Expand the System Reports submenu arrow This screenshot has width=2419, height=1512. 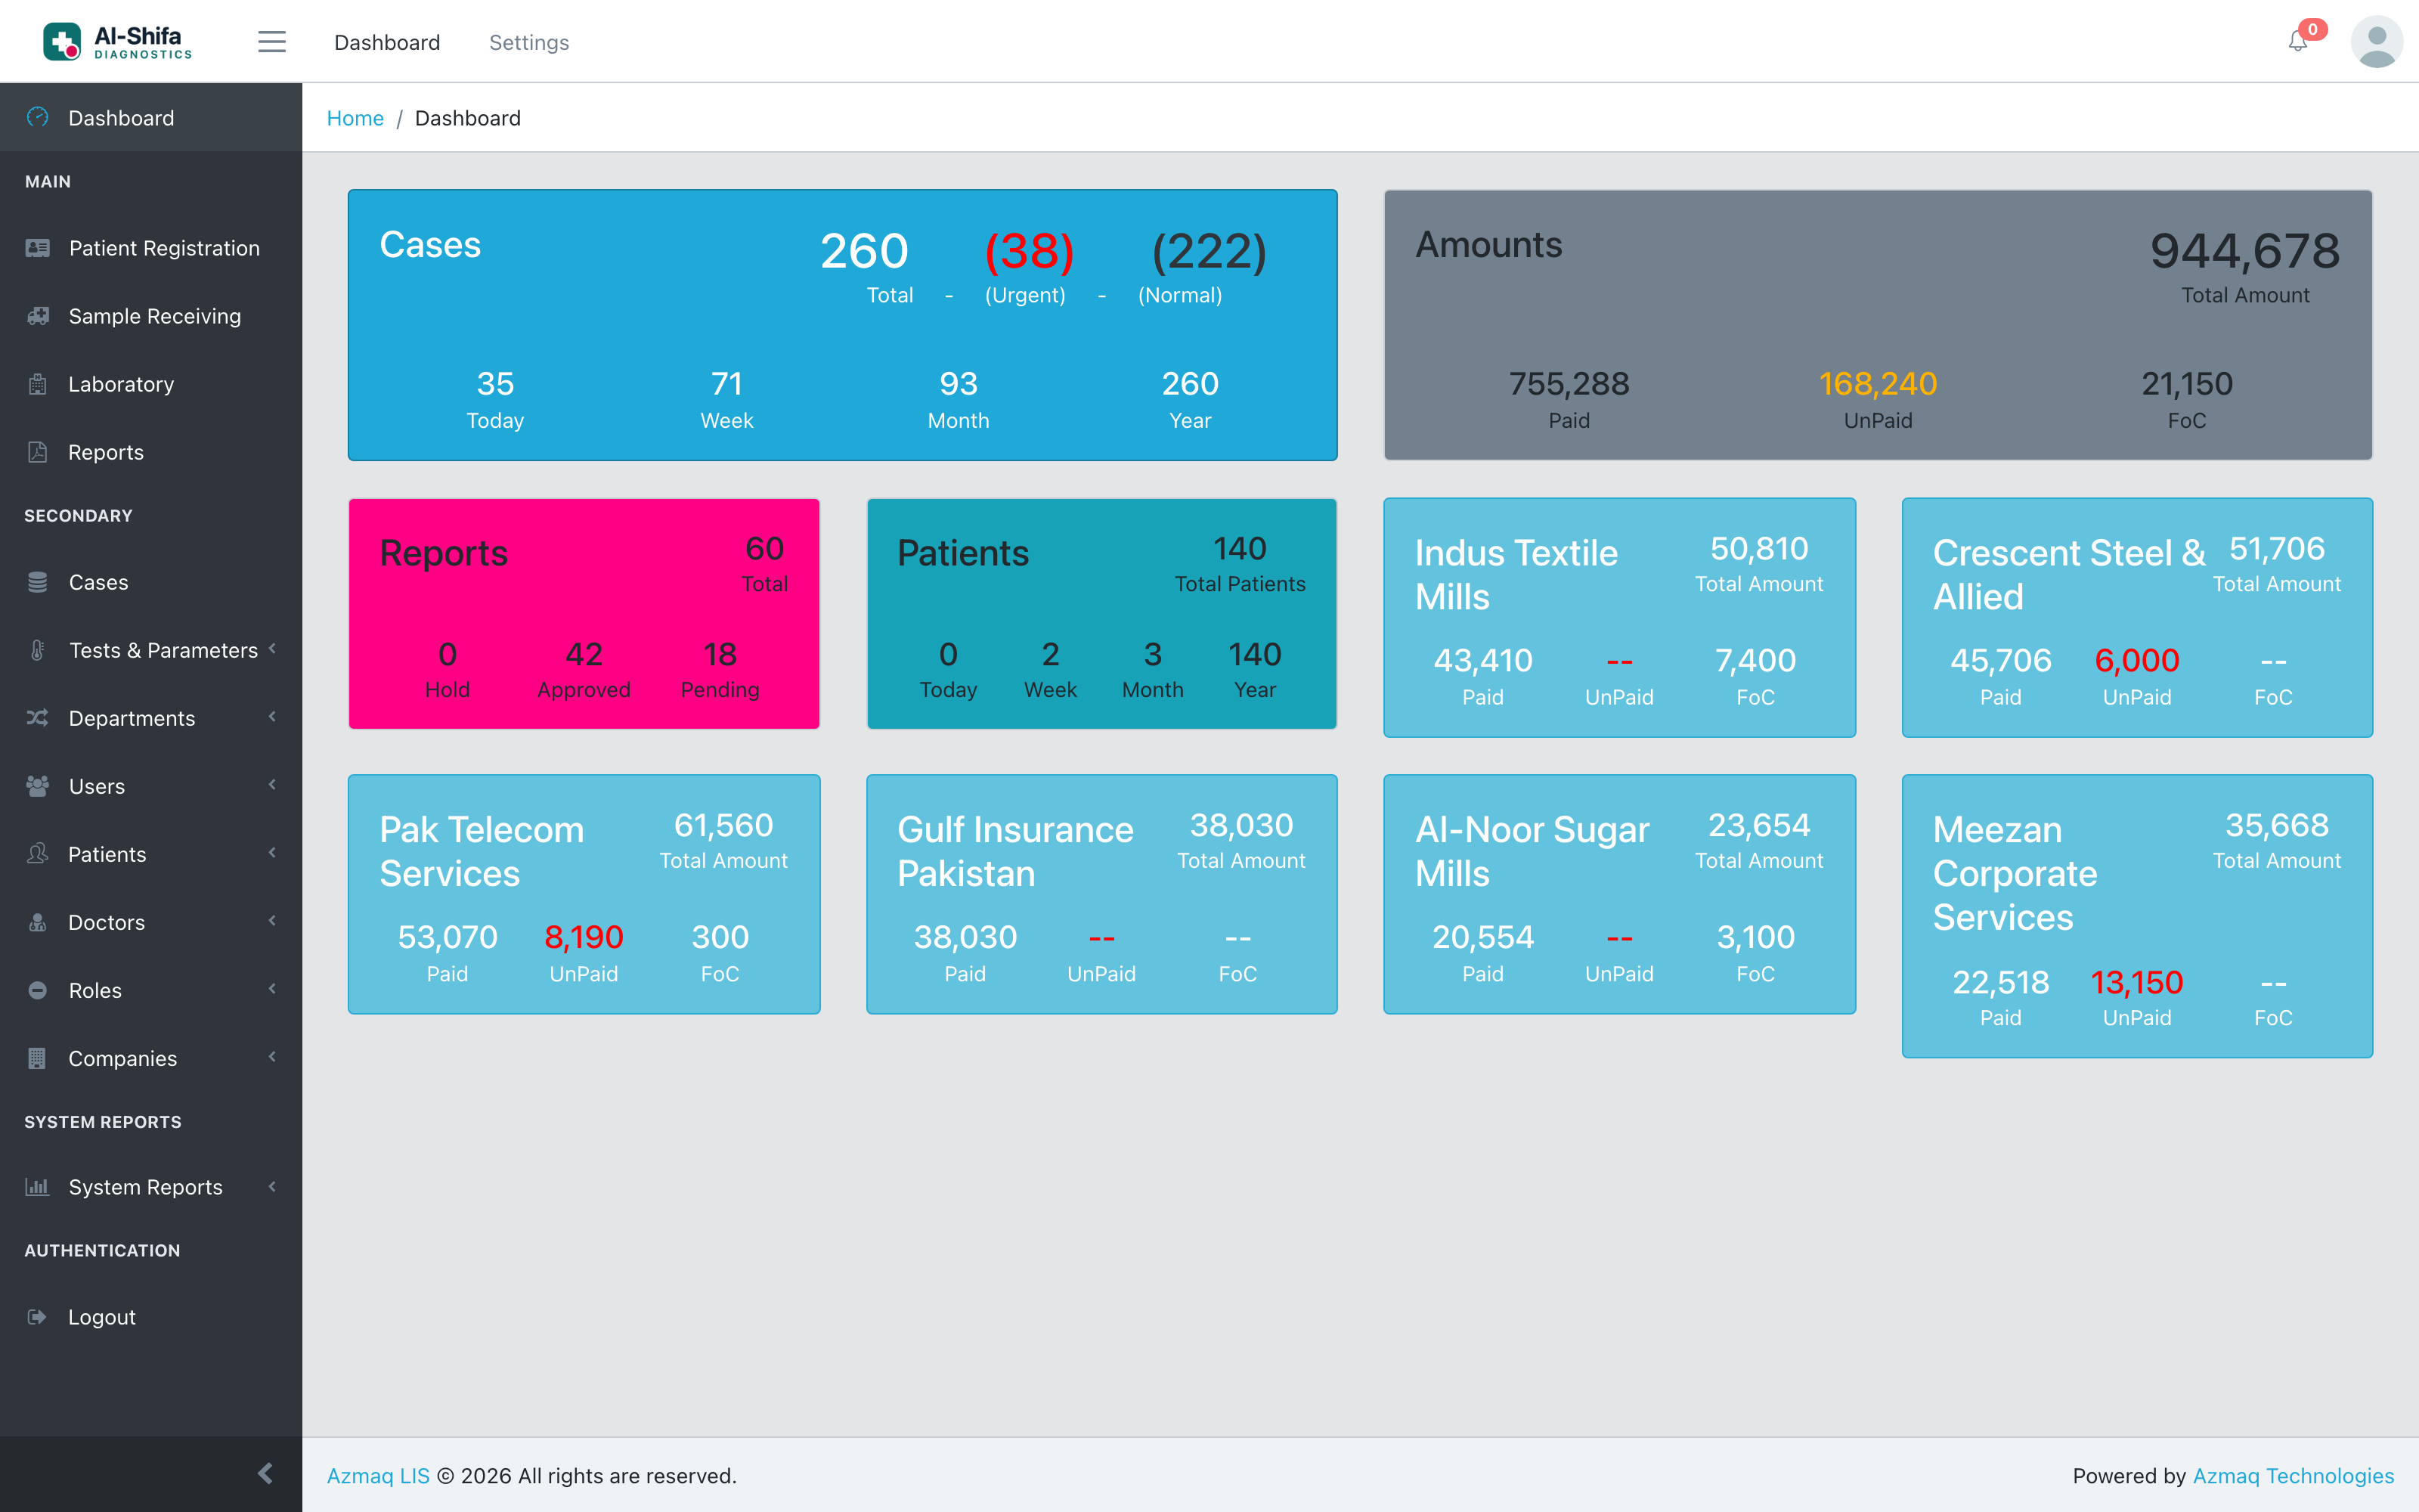coord(272,1186)
